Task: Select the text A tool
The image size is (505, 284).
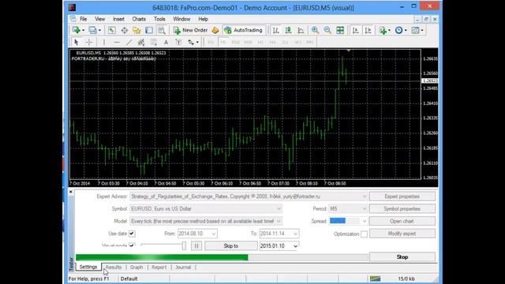Action: point(166,42)
